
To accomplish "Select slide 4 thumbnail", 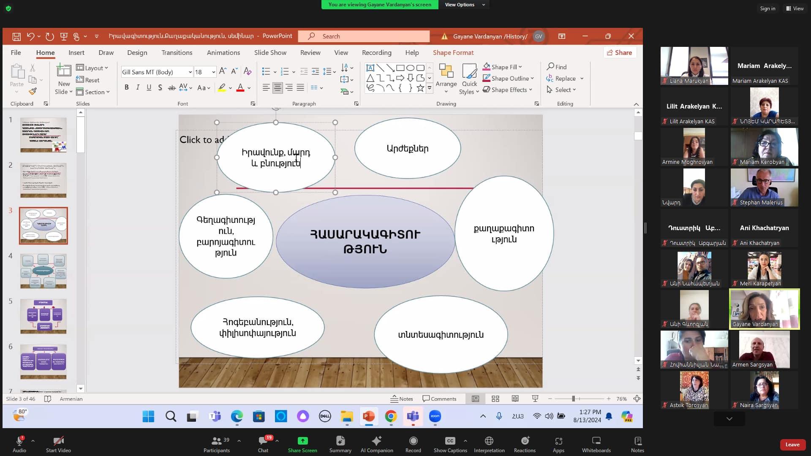I will 44,271.
